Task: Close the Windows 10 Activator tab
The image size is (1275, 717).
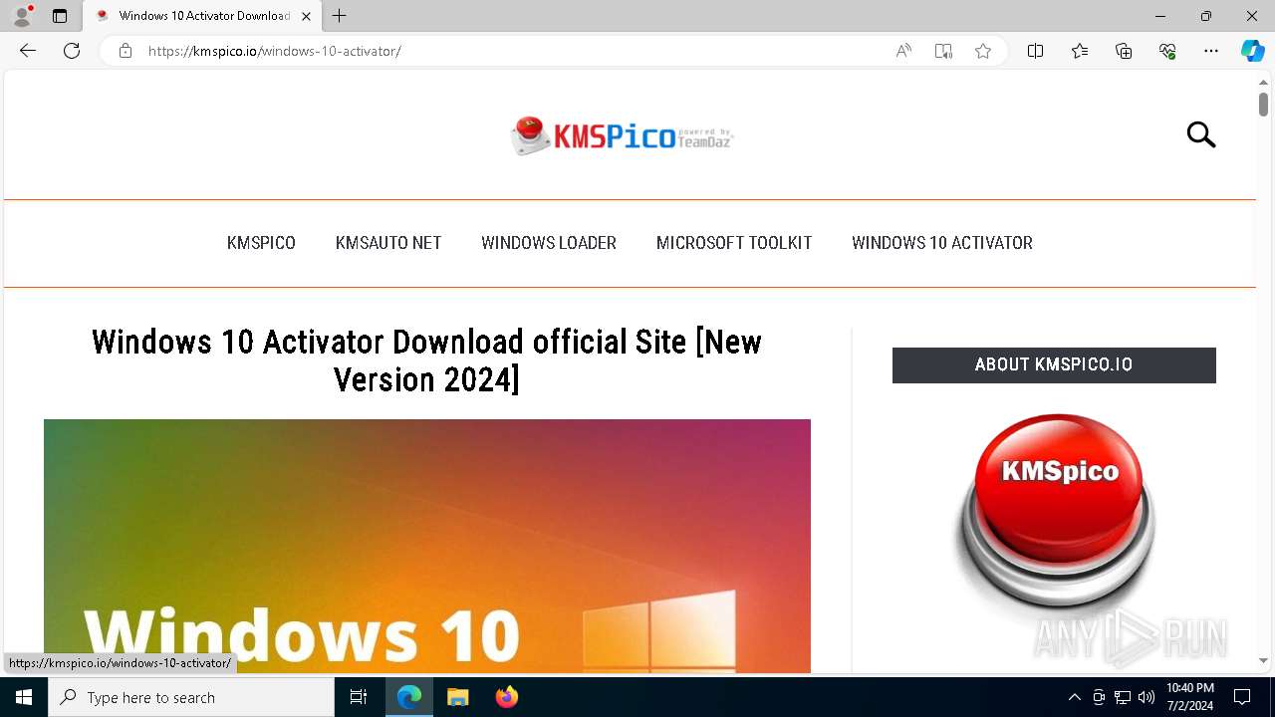Action: (x=306, y=16)
